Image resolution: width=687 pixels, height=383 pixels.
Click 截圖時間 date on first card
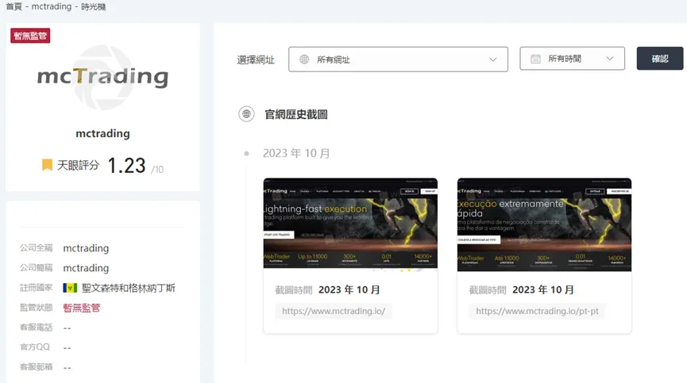[x=349, y=290]
